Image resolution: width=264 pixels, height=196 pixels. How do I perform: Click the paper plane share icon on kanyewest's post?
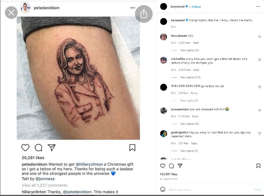180,166
